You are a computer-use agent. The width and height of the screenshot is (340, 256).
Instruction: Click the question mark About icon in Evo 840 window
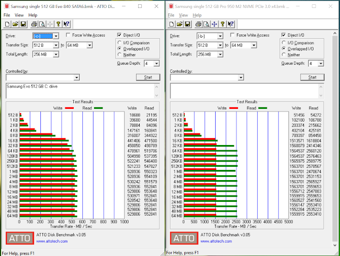(58, 24)
